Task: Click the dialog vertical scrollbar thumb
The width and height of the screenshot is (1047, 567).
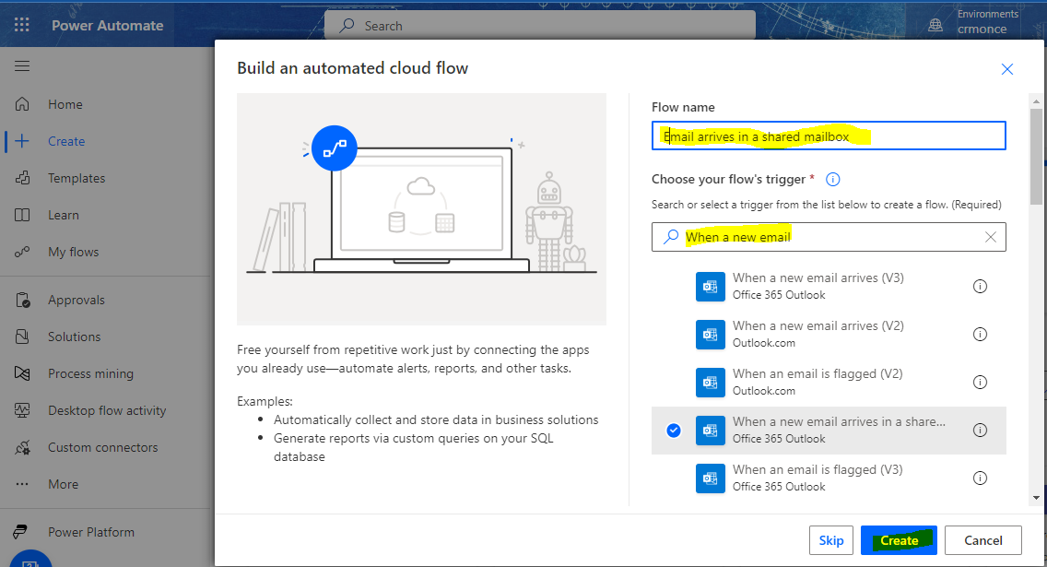Action: click(1036, 157)
